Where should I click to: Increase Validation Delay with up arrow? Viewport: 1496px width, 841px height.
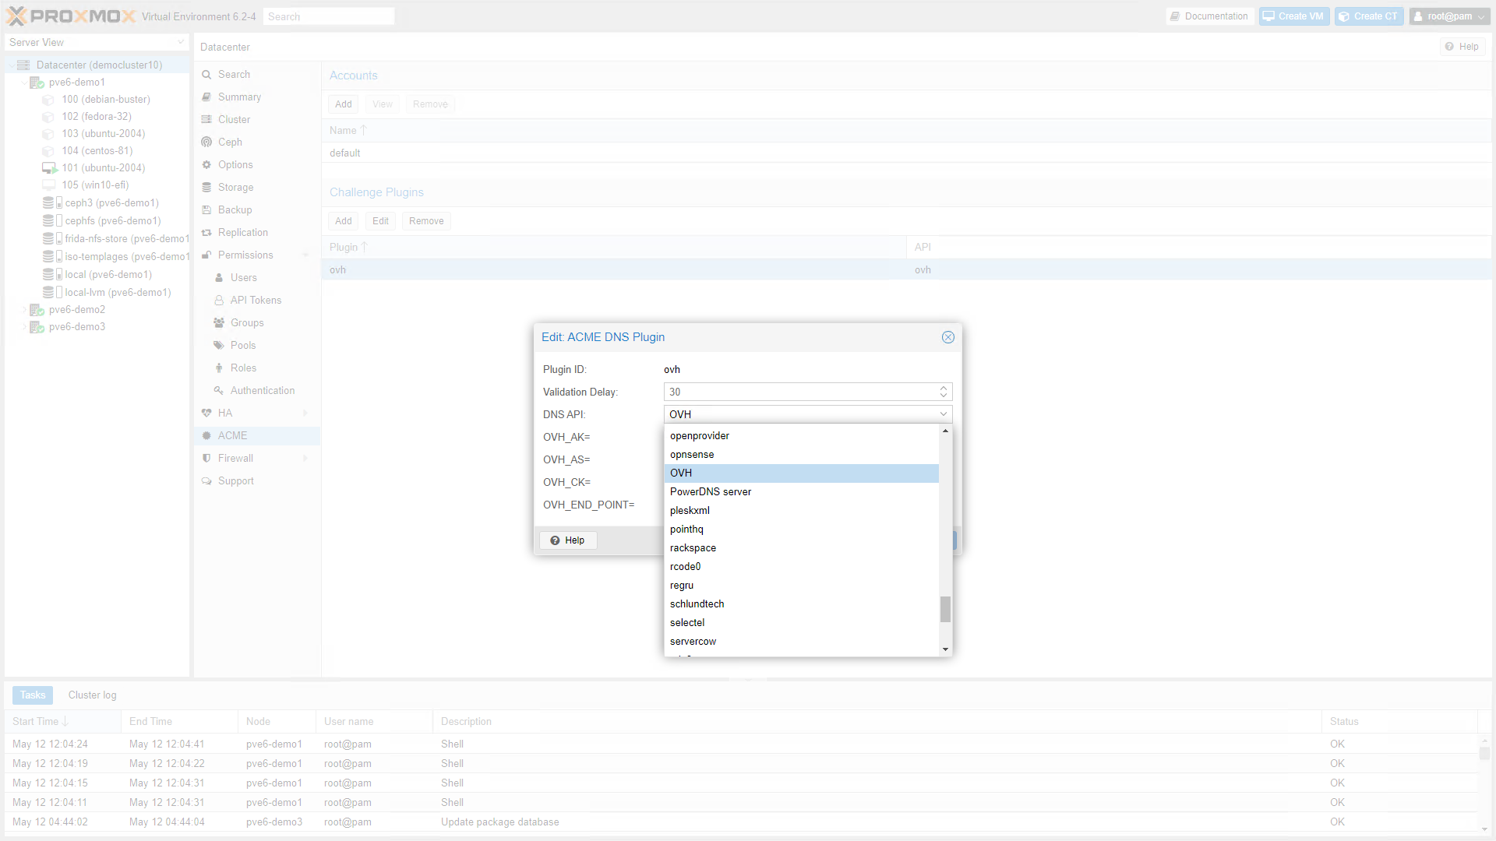[x=944, y=388]
